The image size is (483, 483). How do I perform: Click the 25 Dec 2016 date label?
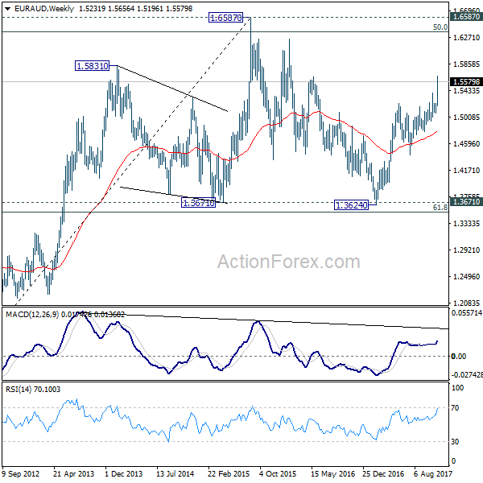(383, 473)
